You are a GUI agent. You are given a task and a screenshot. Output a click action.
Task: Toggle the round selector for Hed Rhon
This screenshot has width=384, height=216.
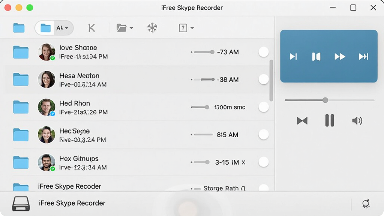click(x=264, y=107)
